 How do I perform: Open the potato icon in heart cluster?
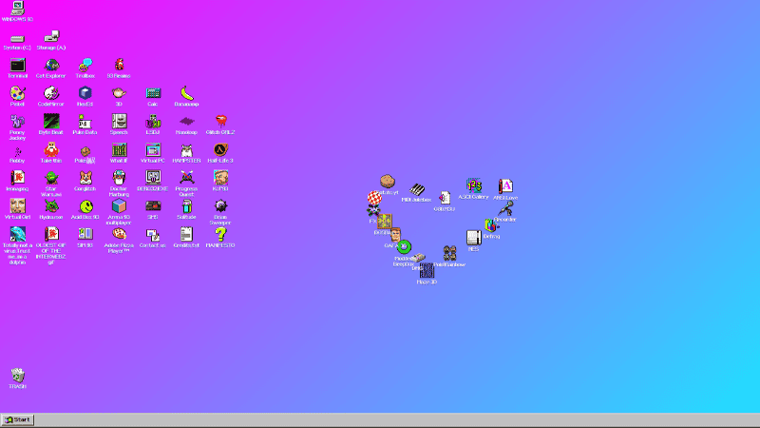pos(388,182)
